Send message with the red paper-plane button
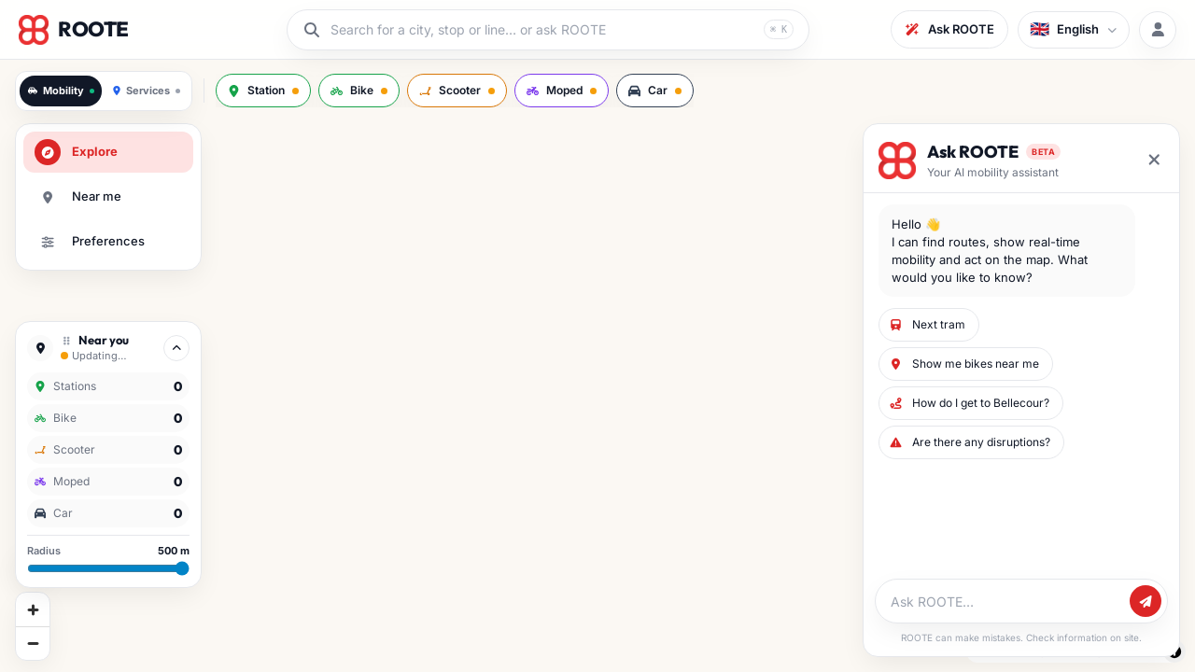1195x672 pixels. tap(1146, 601)
